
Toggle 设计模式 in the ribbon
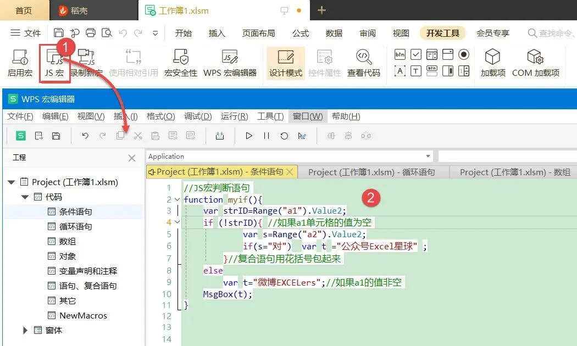click(286, 63)
